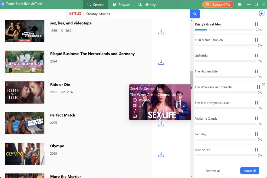
Task: Open the Special Offer promotion
Action: click(218, 4)
